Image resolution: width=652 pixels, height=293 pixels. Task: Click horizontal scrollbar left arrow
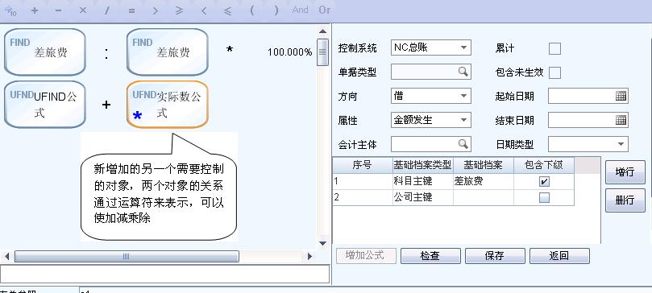point(6,257)
